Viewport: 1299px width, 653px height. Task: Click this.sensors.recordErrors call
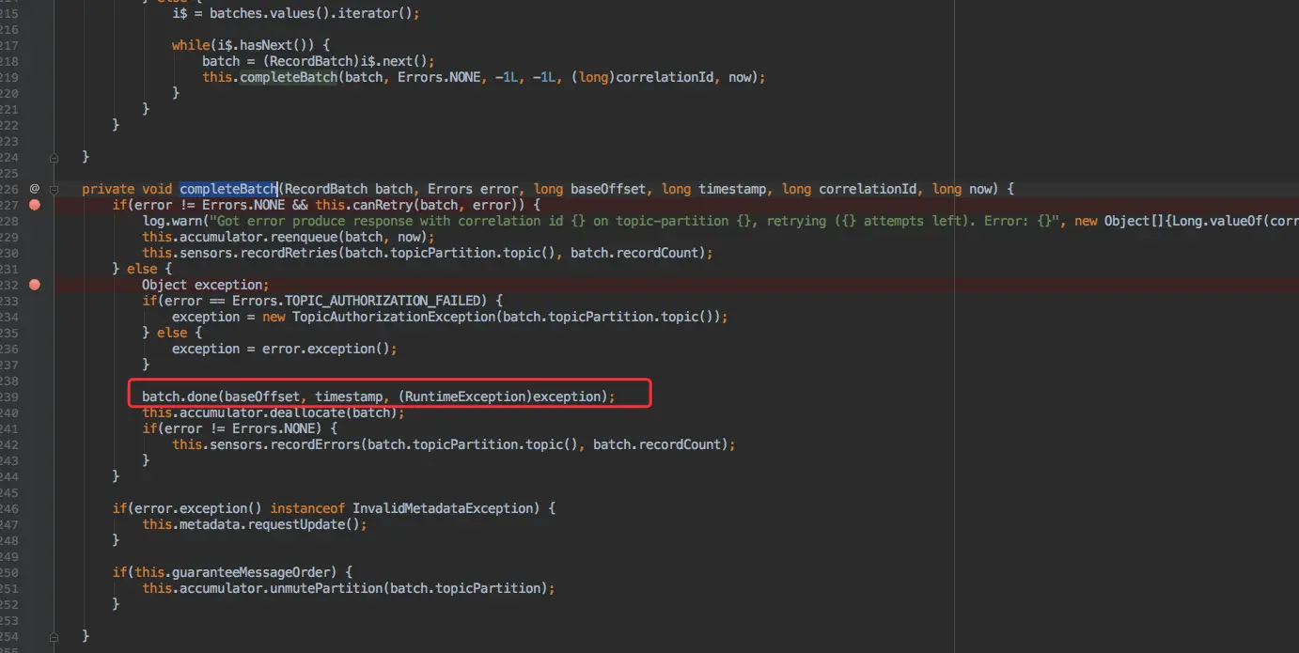pos(453,444)
